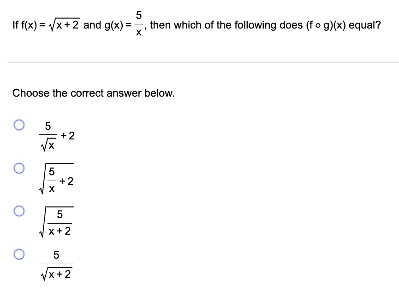Click the phrase Choose the correct answer below
This screenshot has height=289, width=399.
point(94,93)
